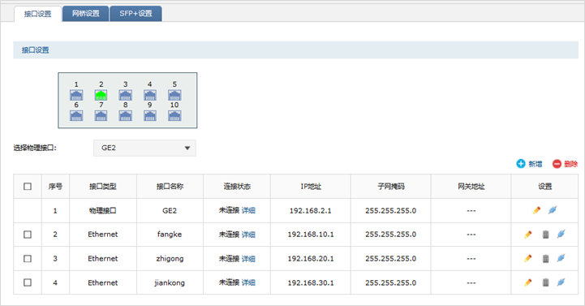Click the connect icon for GE2 row
Image resolution: width=585 pixels, height=306 pixels.
553,210
